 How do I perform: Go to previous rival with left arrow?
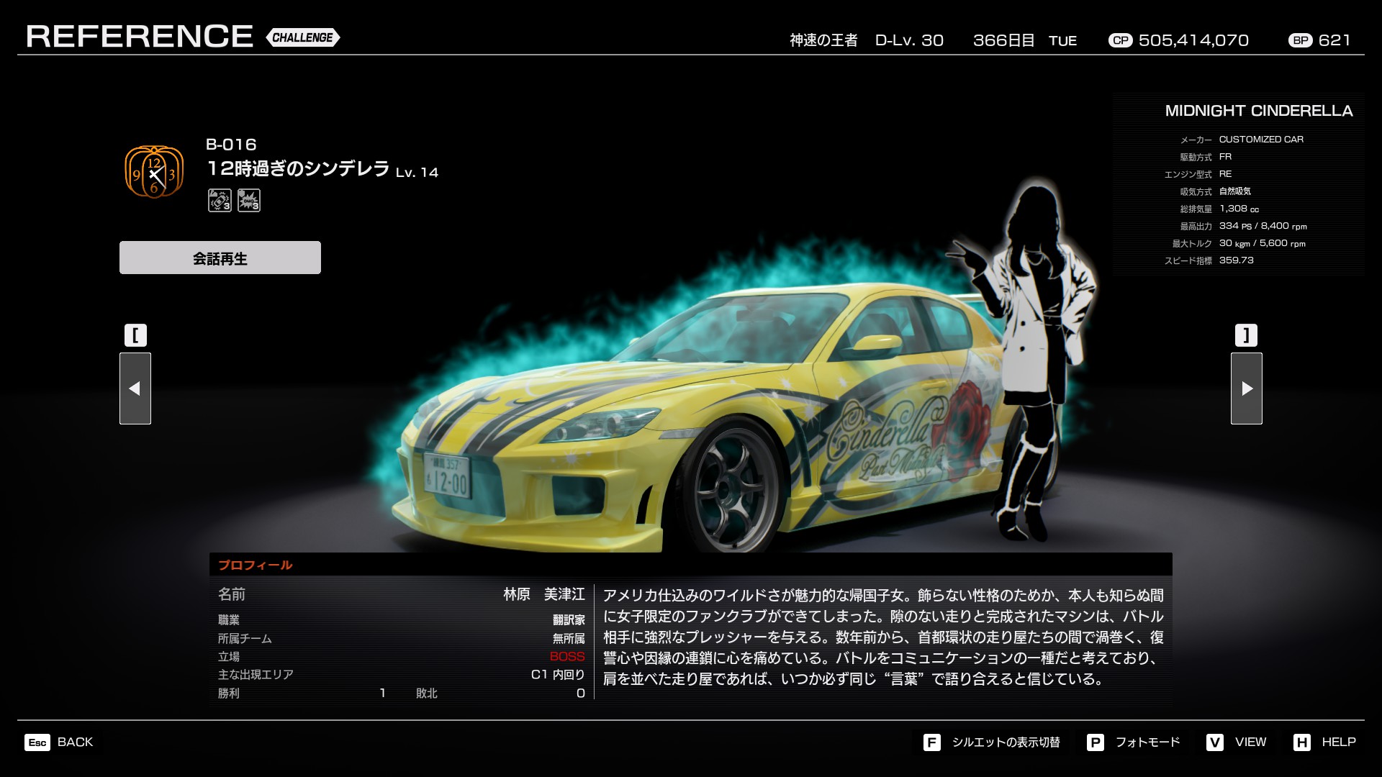click(135, 388)
